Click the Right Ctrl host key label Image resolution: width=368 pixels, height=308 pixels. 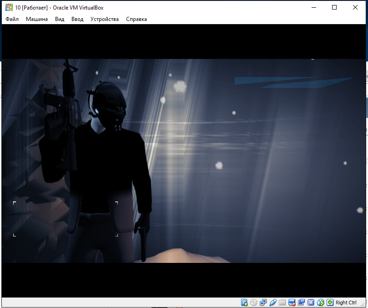tap(346, 303)
